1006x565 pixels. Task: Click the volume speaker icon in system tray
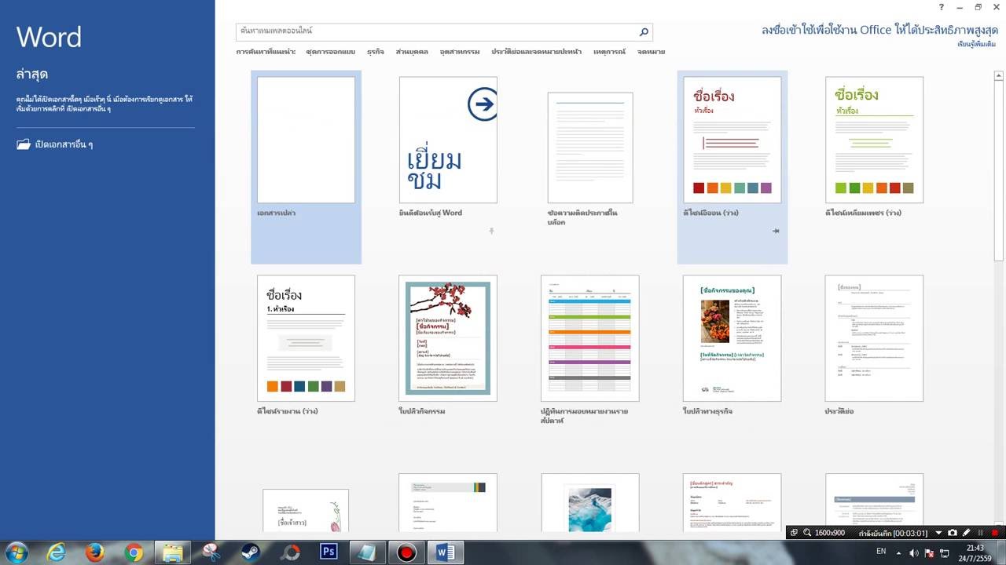[x=916, y=552]
